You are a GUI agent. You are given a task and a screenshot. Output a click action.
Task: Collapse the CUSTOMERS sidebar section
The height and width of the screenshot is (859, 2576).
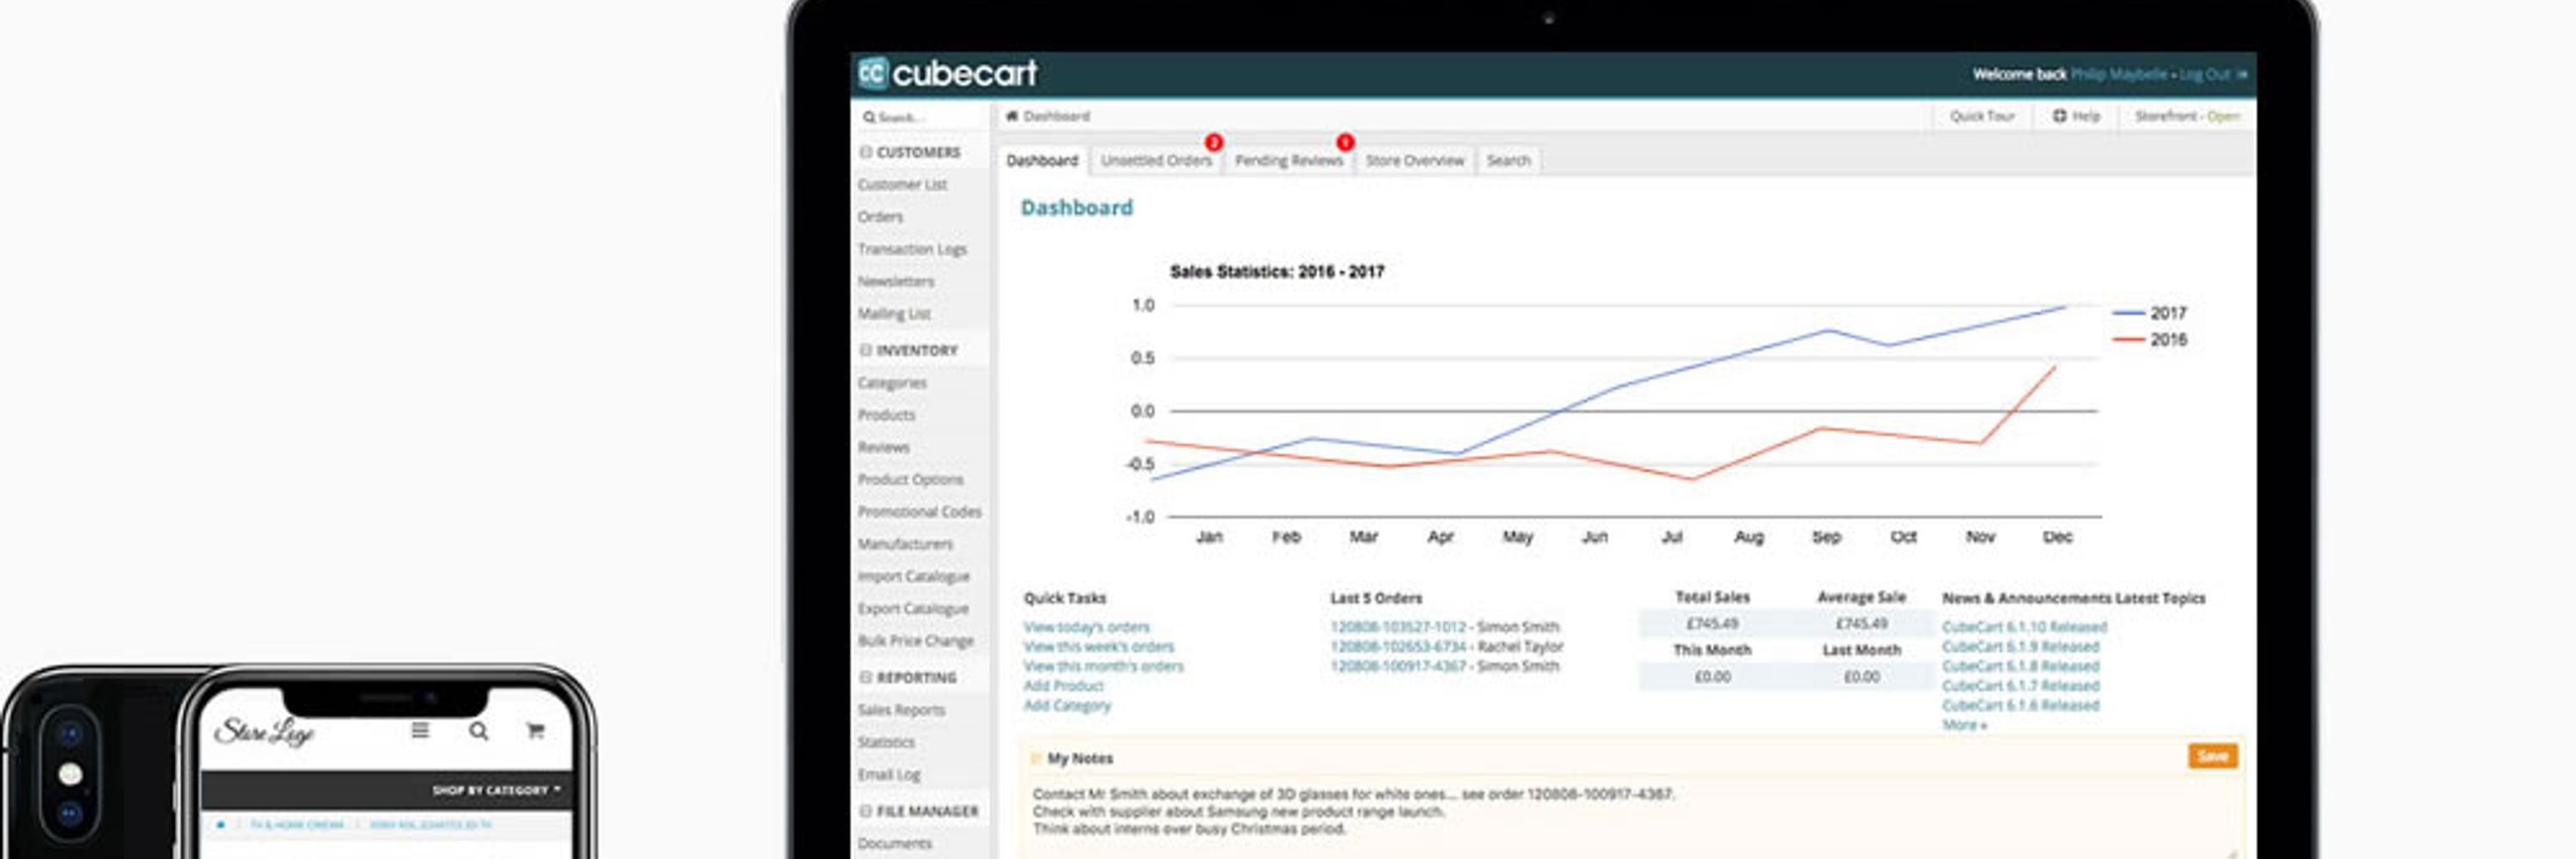click(x=866, y=152)
